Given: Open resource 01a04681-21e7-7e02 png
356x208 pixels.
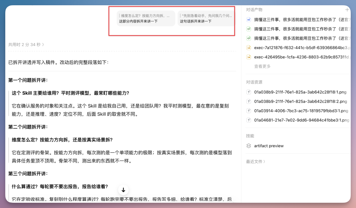Looking at the screenshot, I should point(302,120).
